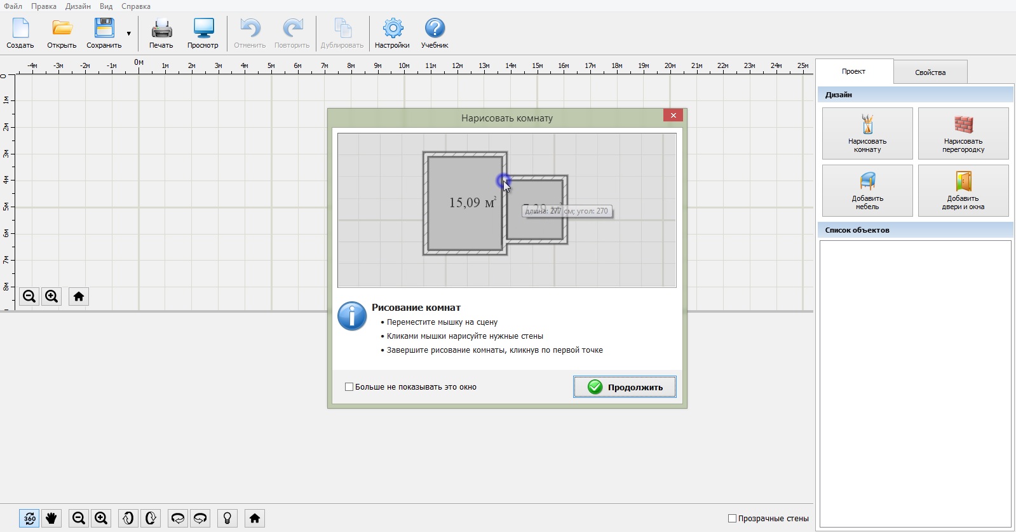Viewport: 1016px width, 532px height.
Task: Open the Справка menu
Action: [136, 6]
